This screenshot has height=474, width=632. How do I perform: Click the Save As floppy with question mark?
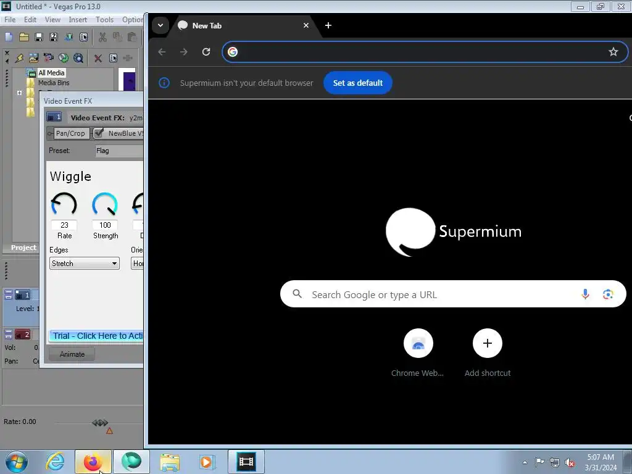[54, 37]
